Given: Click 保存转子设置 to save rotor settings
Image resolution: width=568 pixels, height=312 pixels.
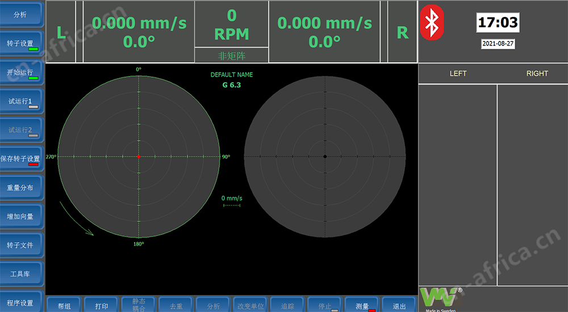Looking at the screenshot, I should tap(22, 158).
